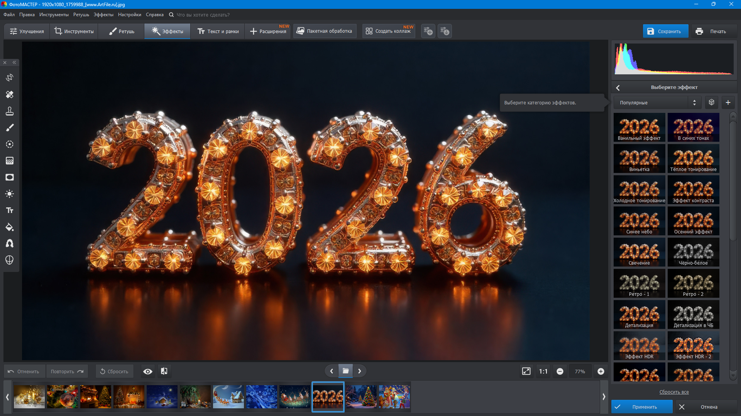Set zoom to 1:1 actual size
The width and height of the screenshot is (741, 416).
pos(543,371)
